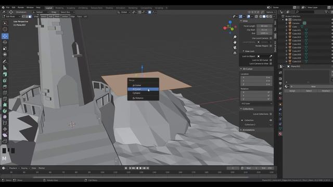Toggle solid viewport shading mode

pos(264,16)
